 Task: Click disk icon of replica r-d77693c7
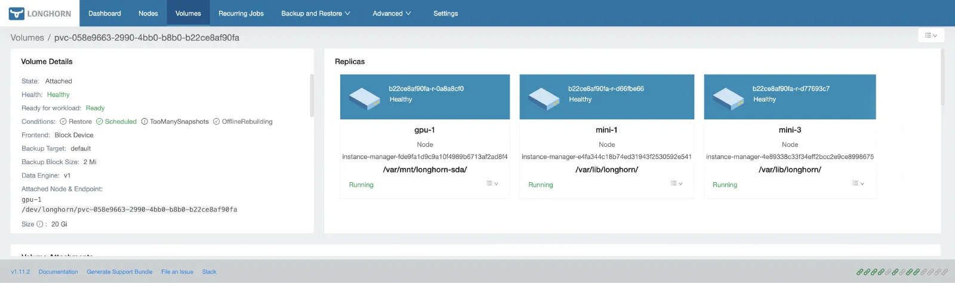pyautogui.click(x=729, y=99)
